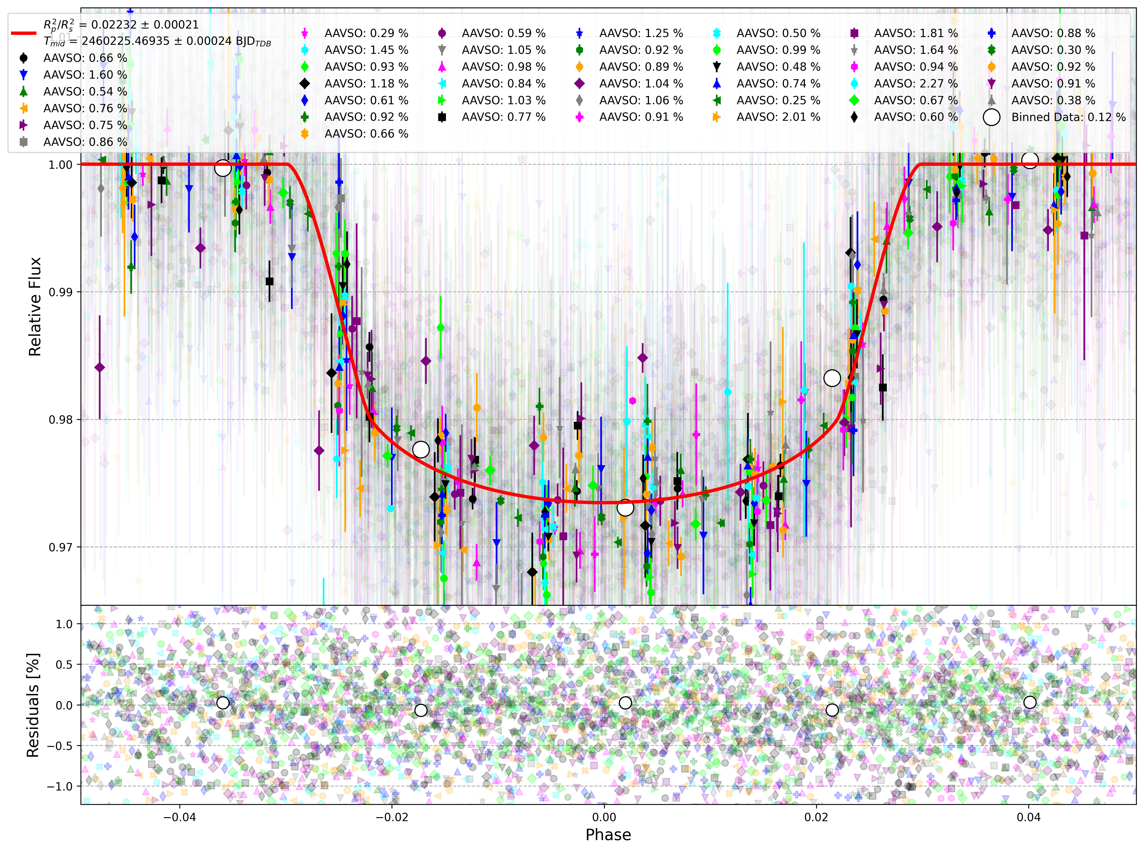Select legend entry AAVSO: 0.93 %
This screenshot has width=1144, height=851.
pos(366,66)
